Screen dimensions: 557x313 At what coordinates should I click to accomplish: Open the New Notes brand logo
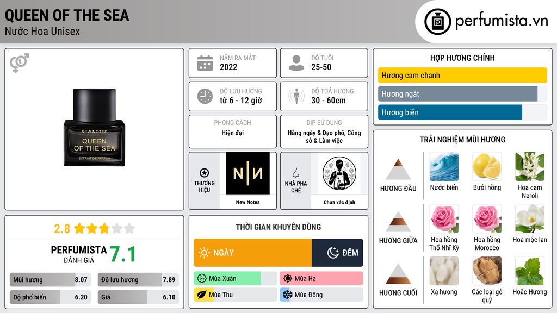click(247, 173)
